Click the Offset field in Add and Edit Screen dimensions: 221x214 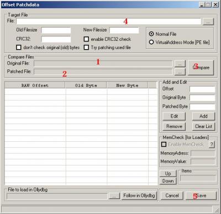click(202, 89)
